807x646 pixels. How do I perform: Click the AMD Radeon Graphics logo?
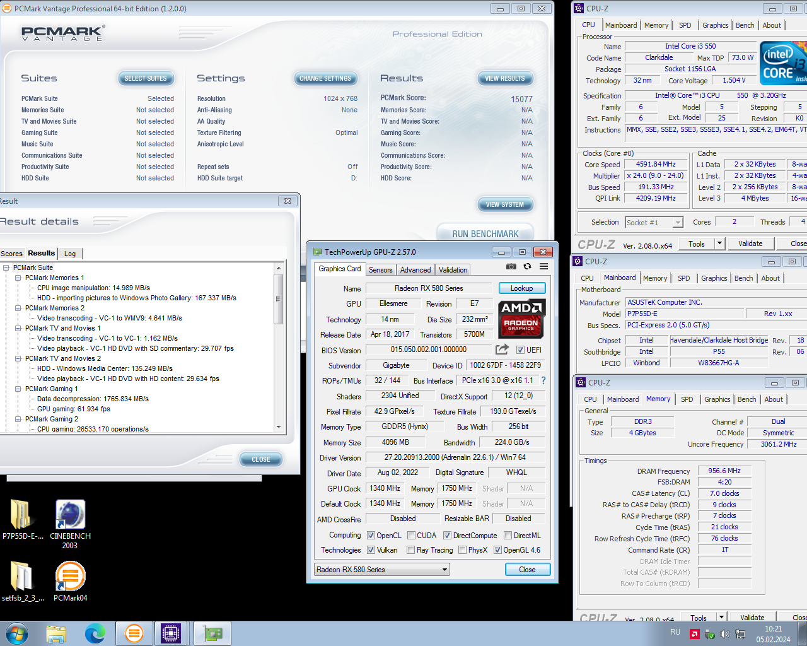pyautogui.click(x=521, y=319)
